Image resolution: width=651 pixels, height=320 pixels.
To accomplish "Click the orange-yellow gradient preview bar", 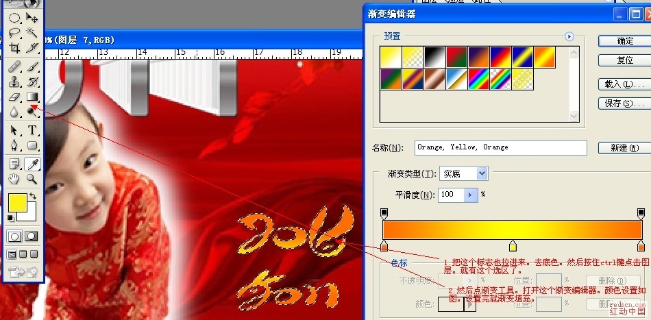I will pos(513,230).
